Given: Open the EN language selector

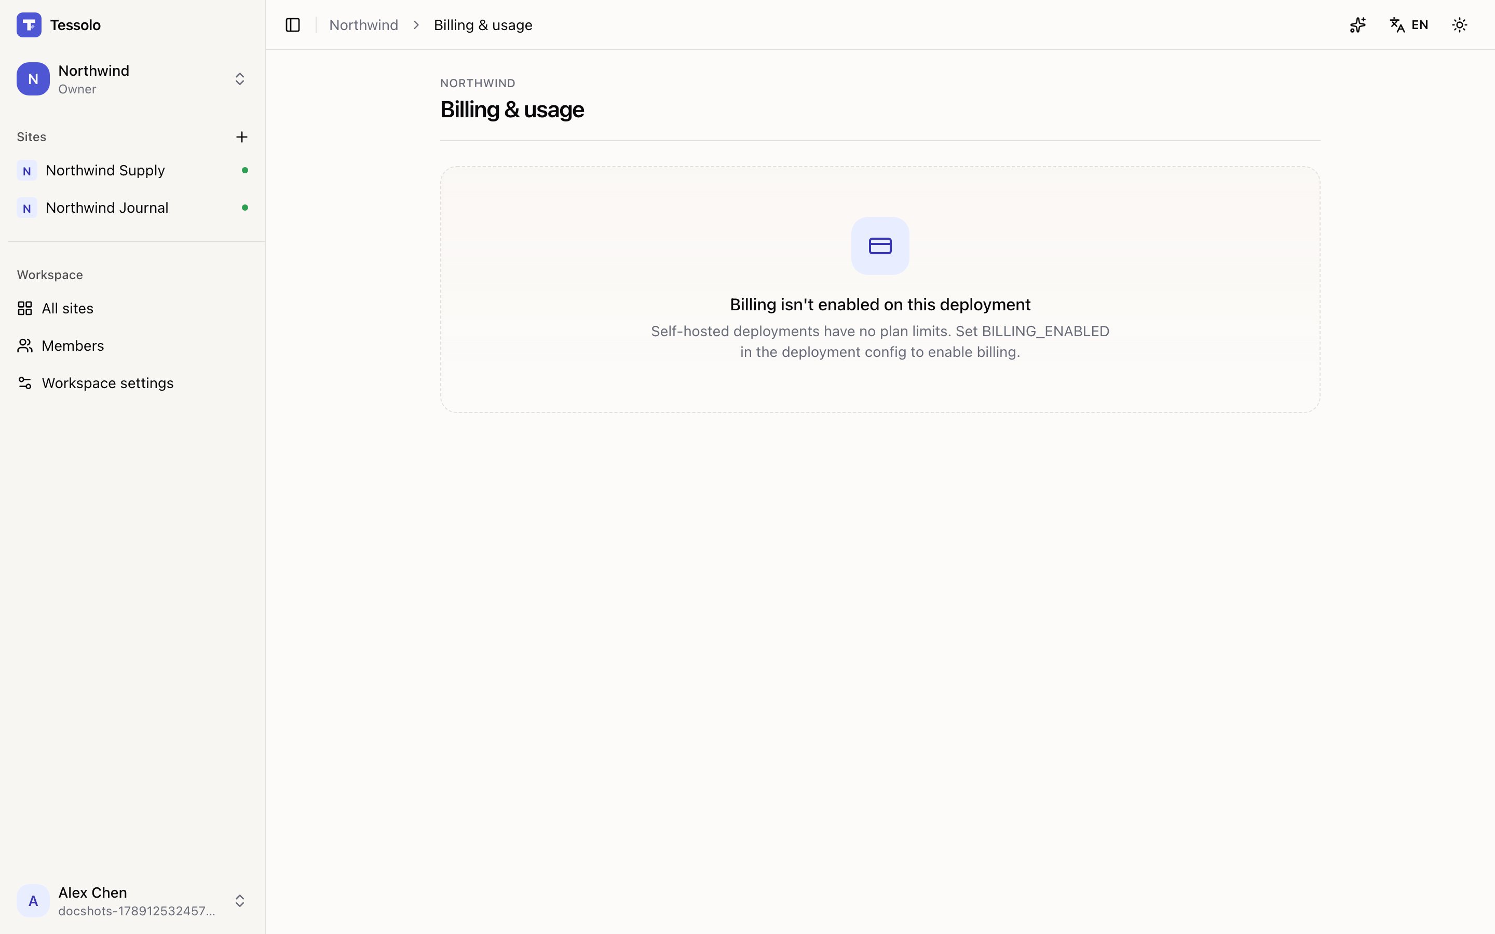Looking at the screenshot, I should [x=1408, y=25].
